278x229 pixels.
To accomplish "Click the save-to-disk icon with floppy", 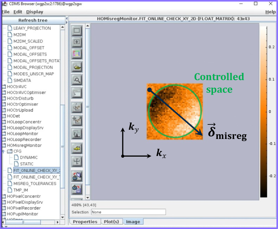I will pyautogui.click(x=77, y=189).
